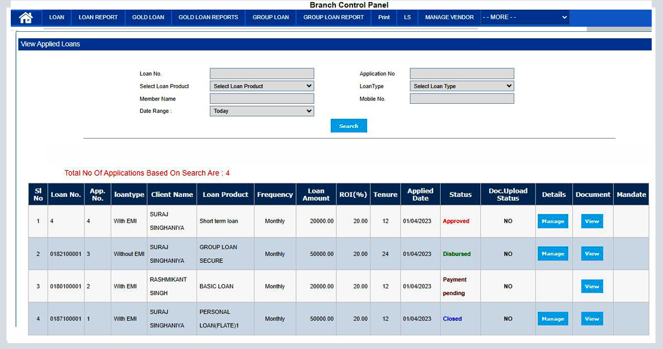Open the Select Loan Product dropdown

pos(262,86)
